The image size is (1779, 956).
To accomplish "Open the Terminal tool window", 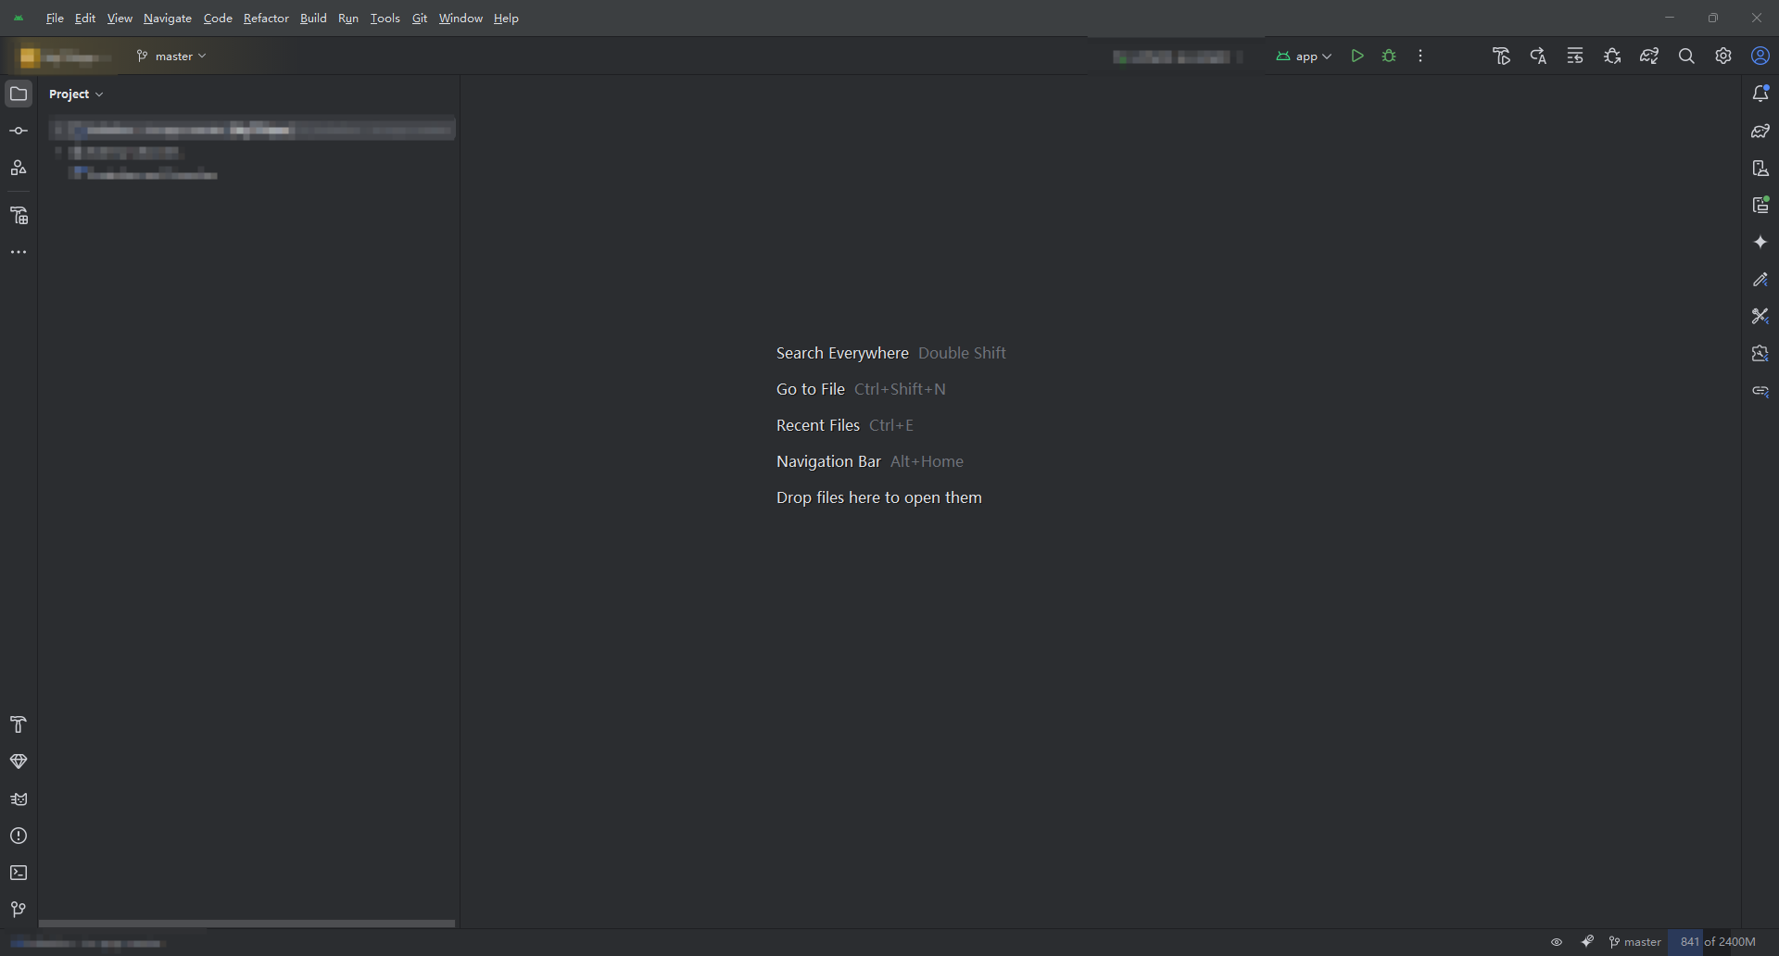I will pyautogui.click(x=19, y=873).
